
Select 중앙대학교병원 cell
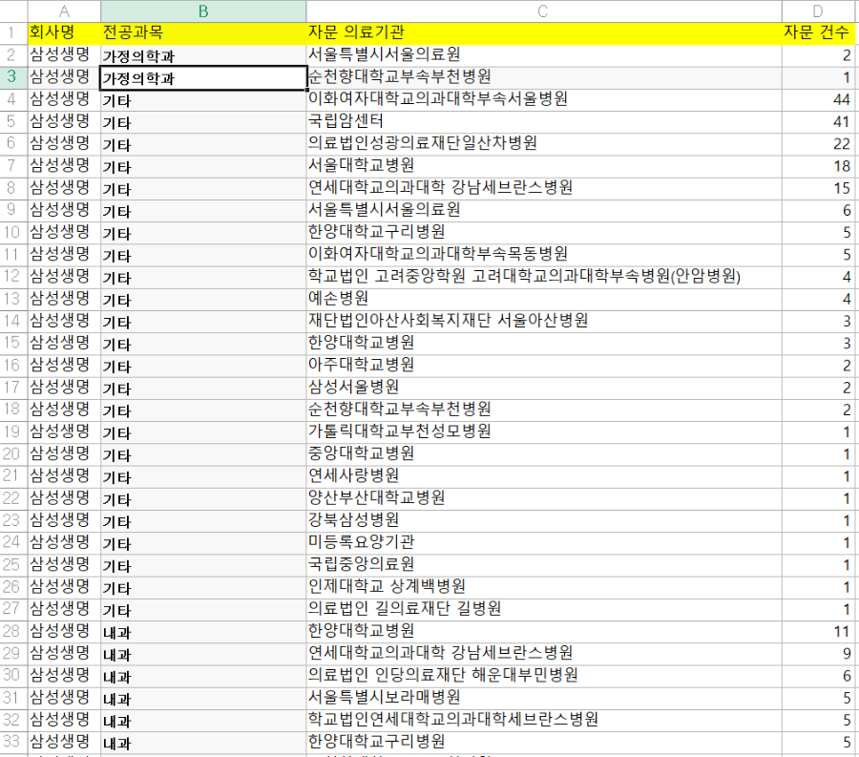(543, 454)
